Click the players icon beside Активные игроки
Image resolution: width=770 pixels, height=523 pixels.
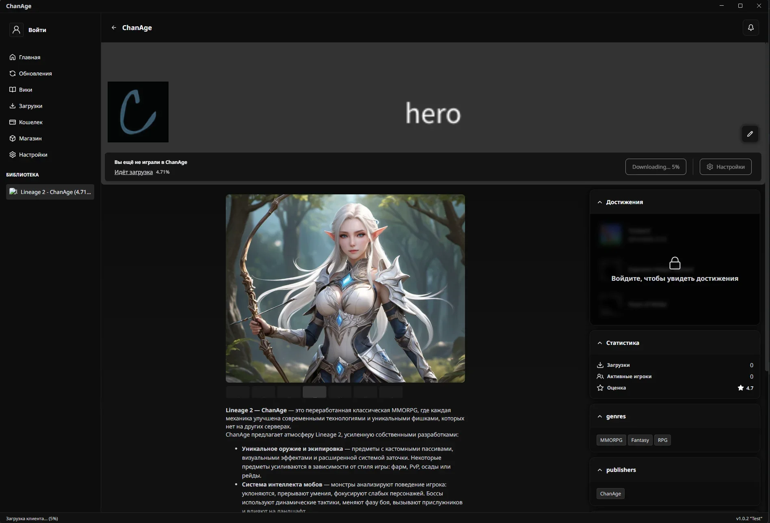tap(600, 377)
